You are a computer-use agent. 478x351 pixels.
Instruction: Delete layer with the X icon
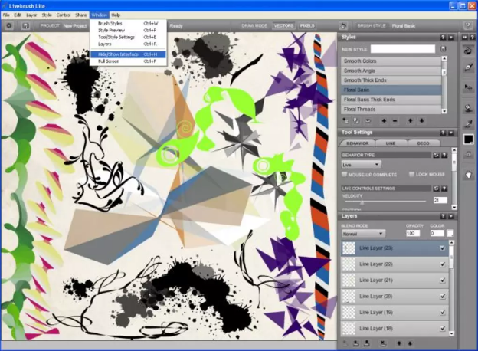383,343
